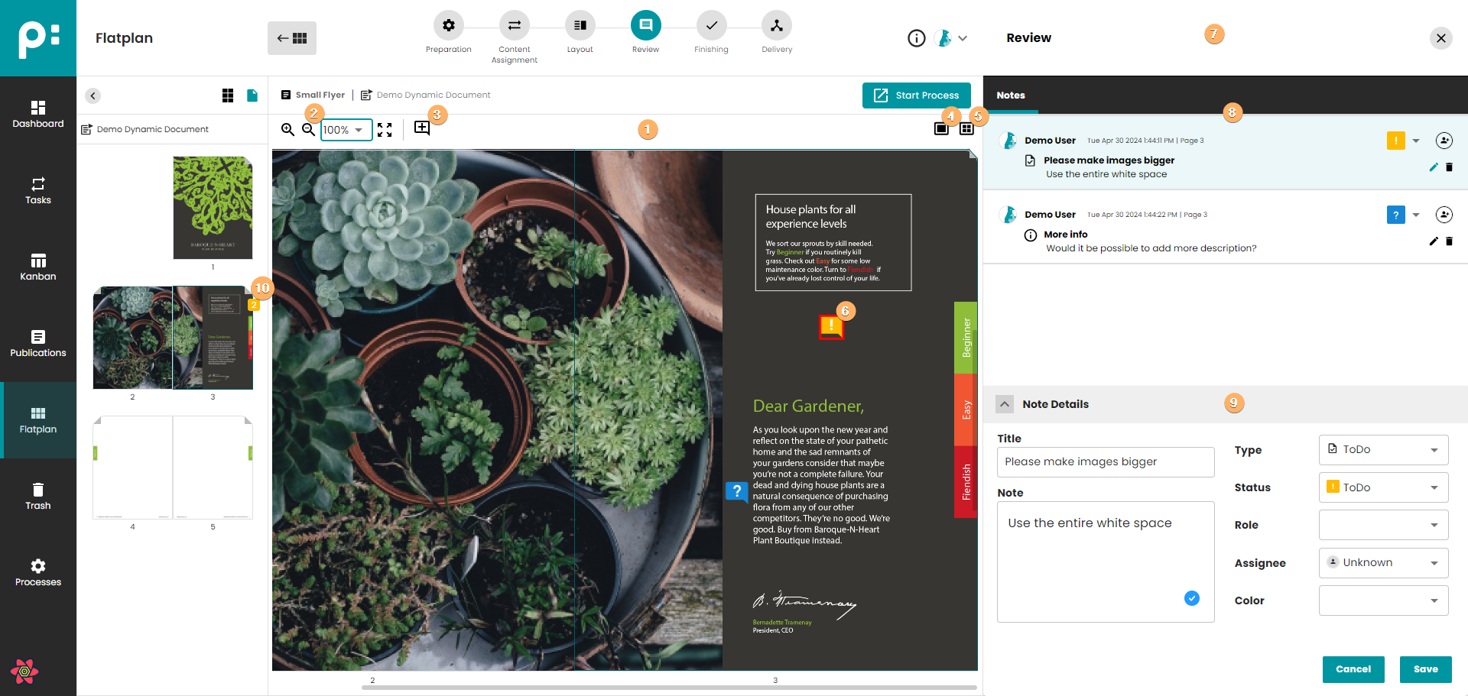
Task: Open the Kanban sidebar section
Action: tap(38, 267)
